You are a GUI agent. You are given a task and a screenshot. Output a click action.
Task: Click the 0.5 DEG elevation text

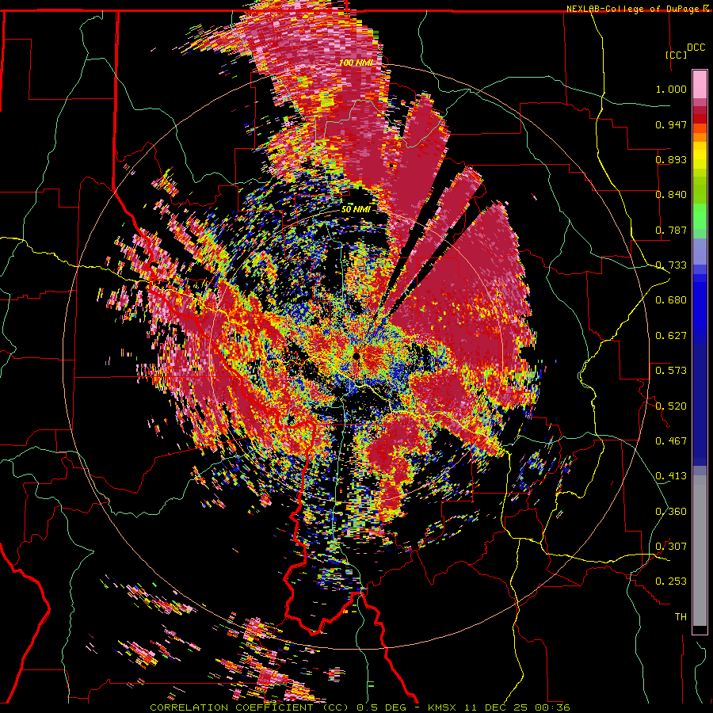(x=383, y=707)
